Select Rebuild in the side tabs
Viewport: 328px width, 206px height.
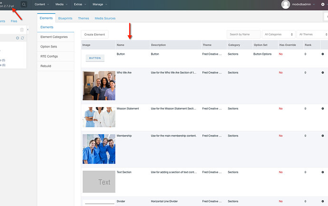pyautogui.click(x=56, y=66)
